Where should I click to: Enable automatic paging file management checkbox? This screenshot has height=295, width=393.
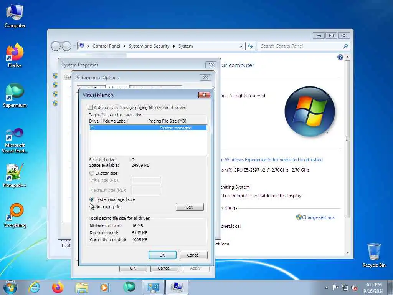[90, 108]
